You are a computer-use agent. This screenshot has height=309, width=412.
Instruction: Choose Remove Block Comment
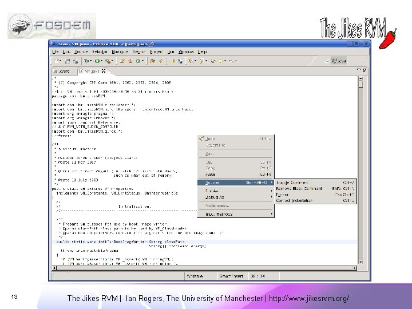(x=315, y=189)
